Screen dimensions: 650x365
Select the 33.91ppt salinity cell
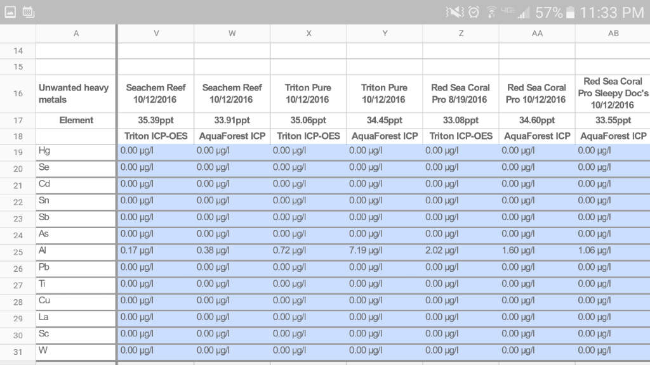[232, 120]
